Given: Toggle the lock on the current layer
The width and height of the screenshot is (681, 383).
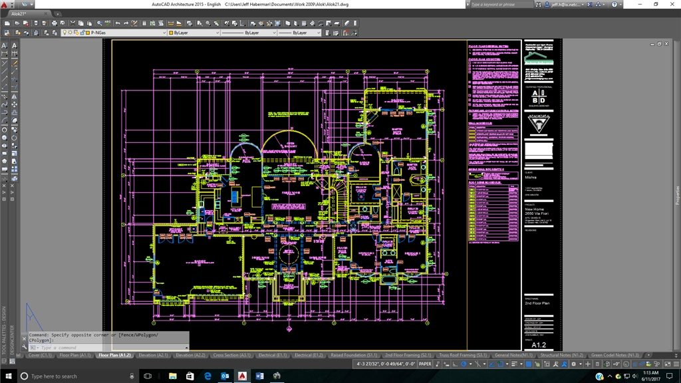Looking at the screenshot, I should (82, 31).
